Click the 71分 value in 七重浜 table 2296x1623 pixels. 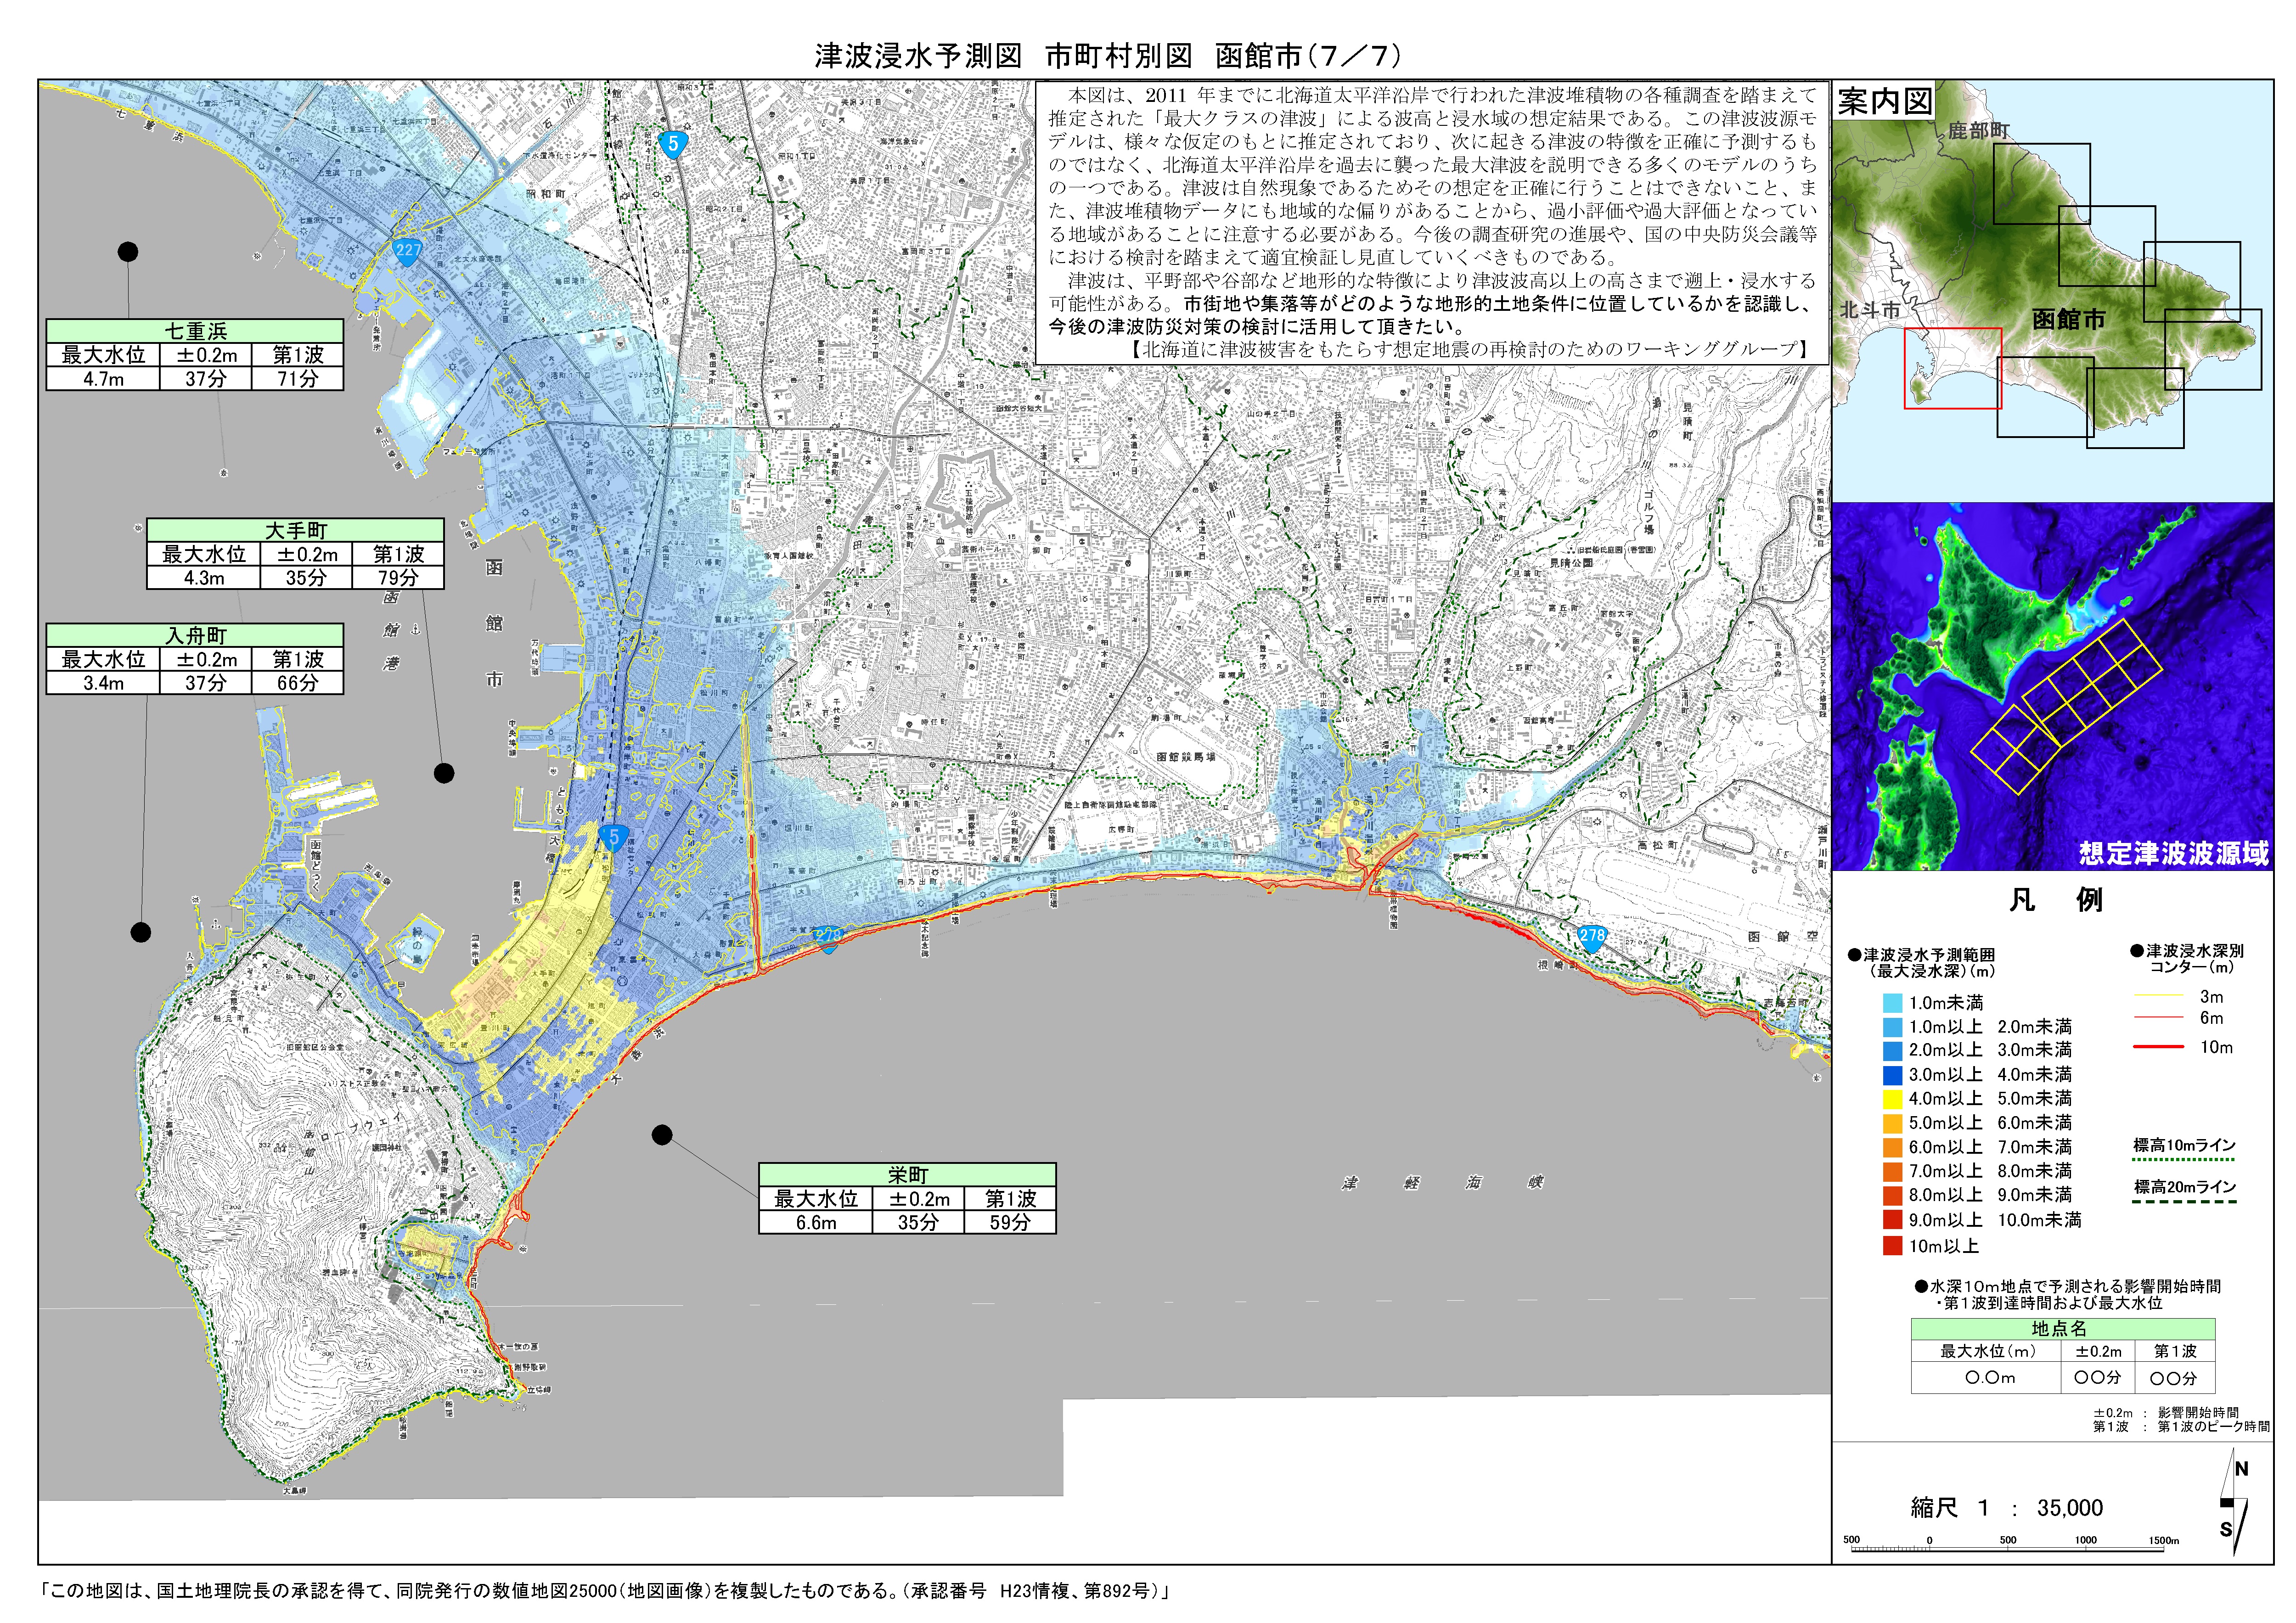point(297,379)
